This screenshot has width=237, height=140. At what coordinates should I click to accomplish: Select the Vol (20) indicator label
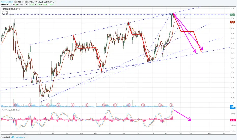pyautogui.click(x=5, y=12)
